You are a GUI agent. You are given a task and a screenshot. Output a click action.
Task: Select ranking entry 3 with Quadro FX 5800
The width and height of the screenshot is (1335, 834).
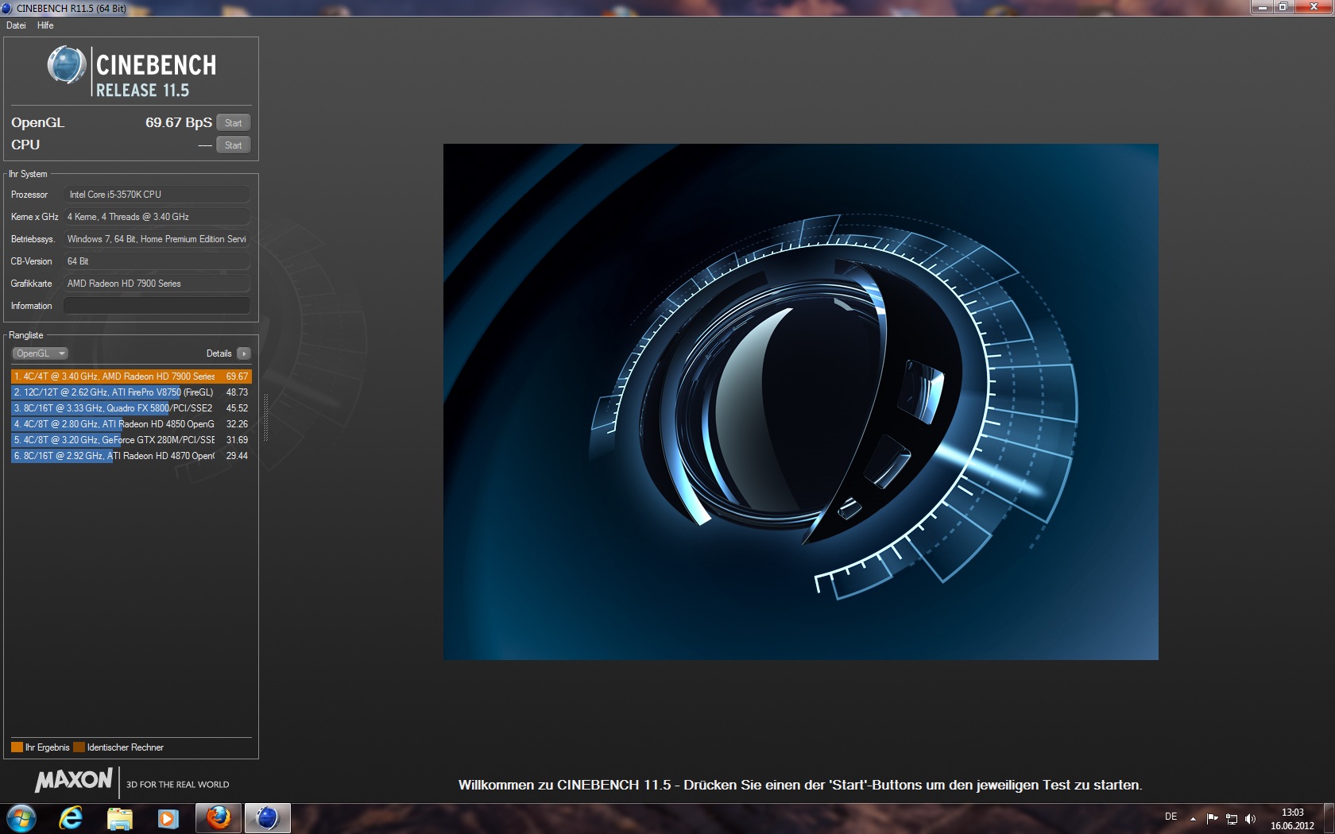pos(131,408)
